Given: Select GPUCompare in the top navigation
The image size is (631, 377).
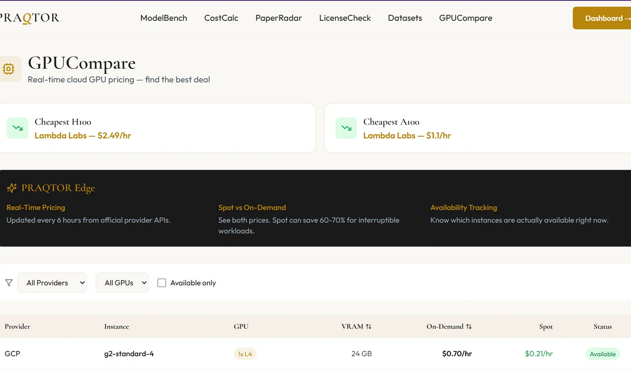Looking at the screenshot, I should tap(466, 18).
